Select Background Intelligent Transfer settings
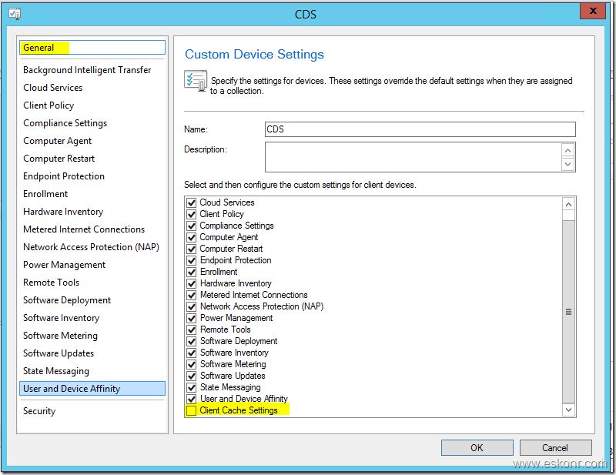This screenshot has height=475, width=616. click(x=87, y=70)
